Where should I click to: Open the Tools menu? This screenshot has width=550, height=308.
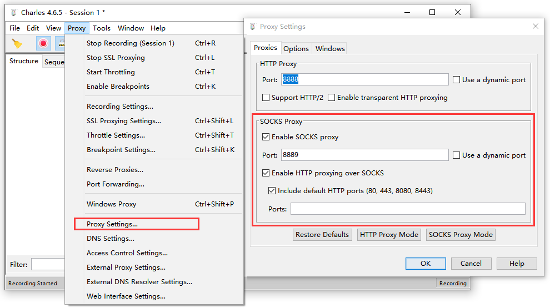coord(101,28)
